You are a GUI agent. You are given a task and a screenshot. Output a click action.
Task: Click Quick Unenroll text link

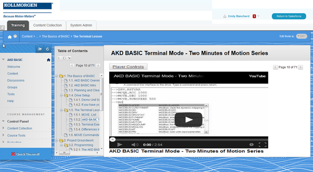coord(28,154)
